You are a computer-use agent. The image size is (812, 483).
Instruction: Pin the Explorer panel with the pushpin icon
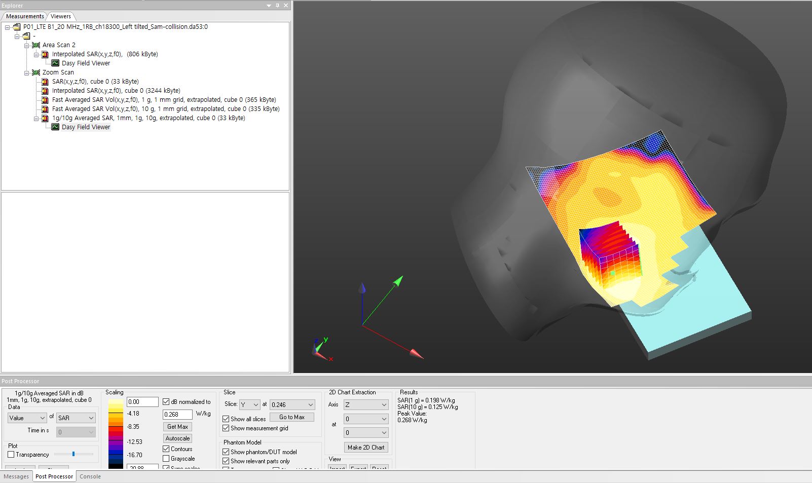277,6
